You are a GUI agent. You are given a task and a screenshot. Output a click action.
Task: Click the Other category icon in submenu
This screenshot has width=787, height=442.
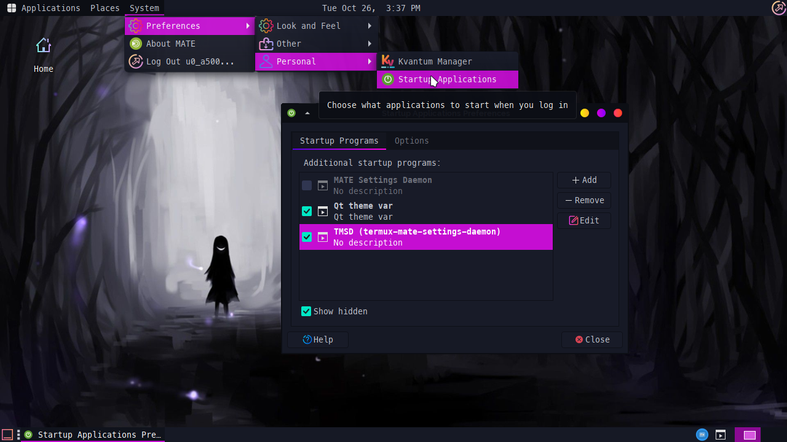(x=266, y=44)
